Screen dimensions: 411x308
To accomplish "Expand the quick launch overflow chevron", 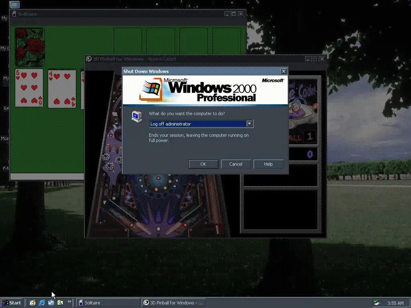I will (69, 302).
